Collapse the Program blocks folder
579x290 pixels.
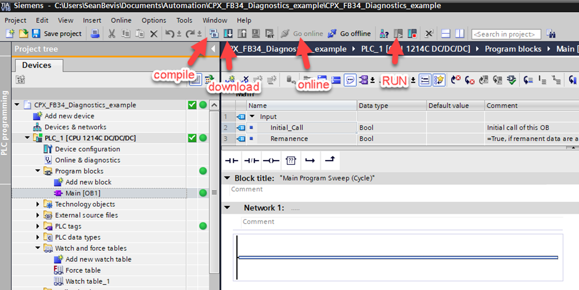coord(38,171)
